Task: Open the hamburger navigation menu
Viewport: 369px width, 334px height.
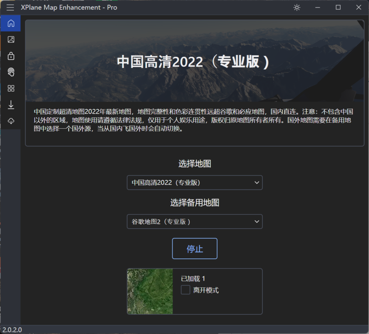Action: click(x=10, y=7)
